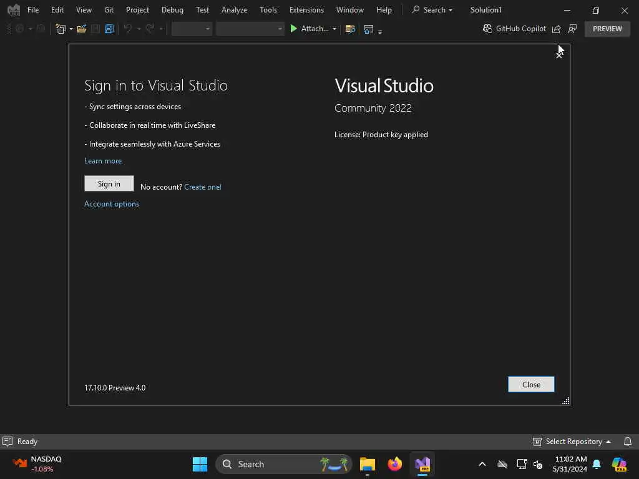This screenshot has width=639, height=479.
Task: Click the 'Community 2022' edition text
Action: pos(373,108)
